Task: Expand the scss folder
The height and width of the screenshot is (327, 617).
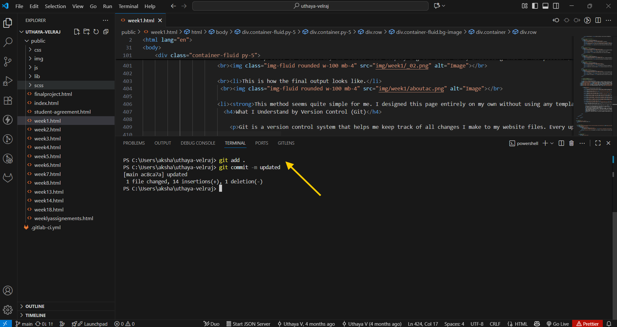Action: (x=66, y=85)
